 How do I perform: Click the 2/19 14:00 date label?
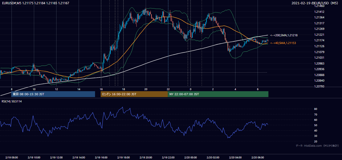pos(79,158)
